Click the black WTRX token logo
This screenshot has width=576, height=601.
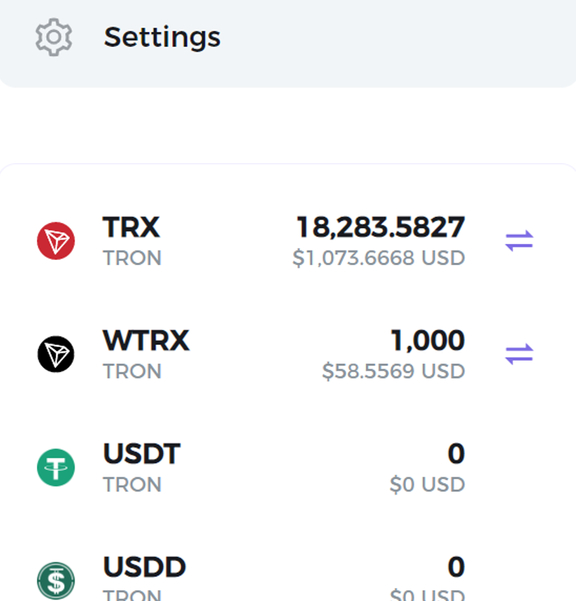click(56, 354)
